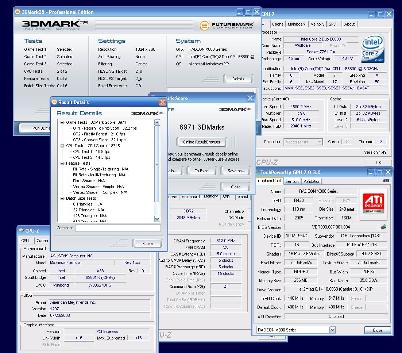Open SPD tab in top CPU-Z window
Image resolution: width=402 pixels, height=353 pixels.
point(333,24)
